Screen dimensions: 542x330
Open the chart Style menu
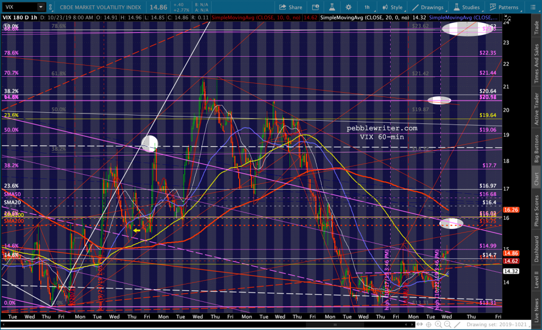click(x=392, y=7)
